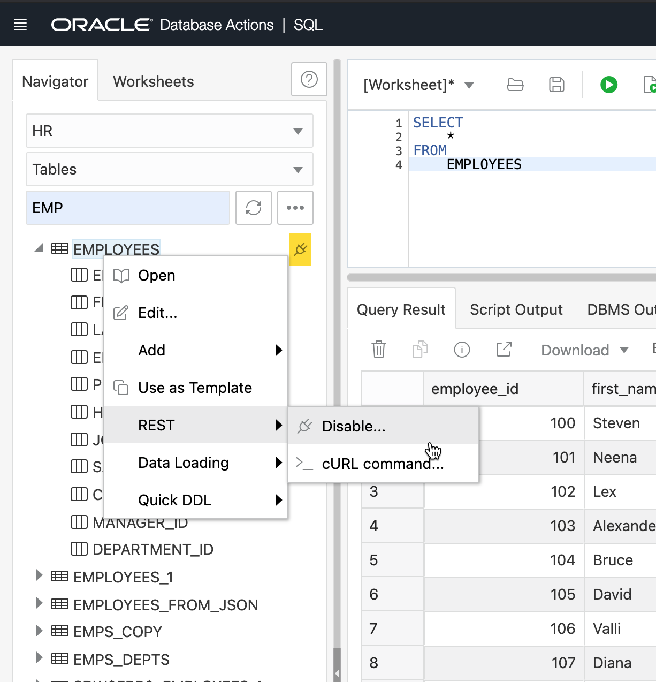Click the employee_id cell 104
This screenshot has height=682, width=656.
click(x=504, y=560)
